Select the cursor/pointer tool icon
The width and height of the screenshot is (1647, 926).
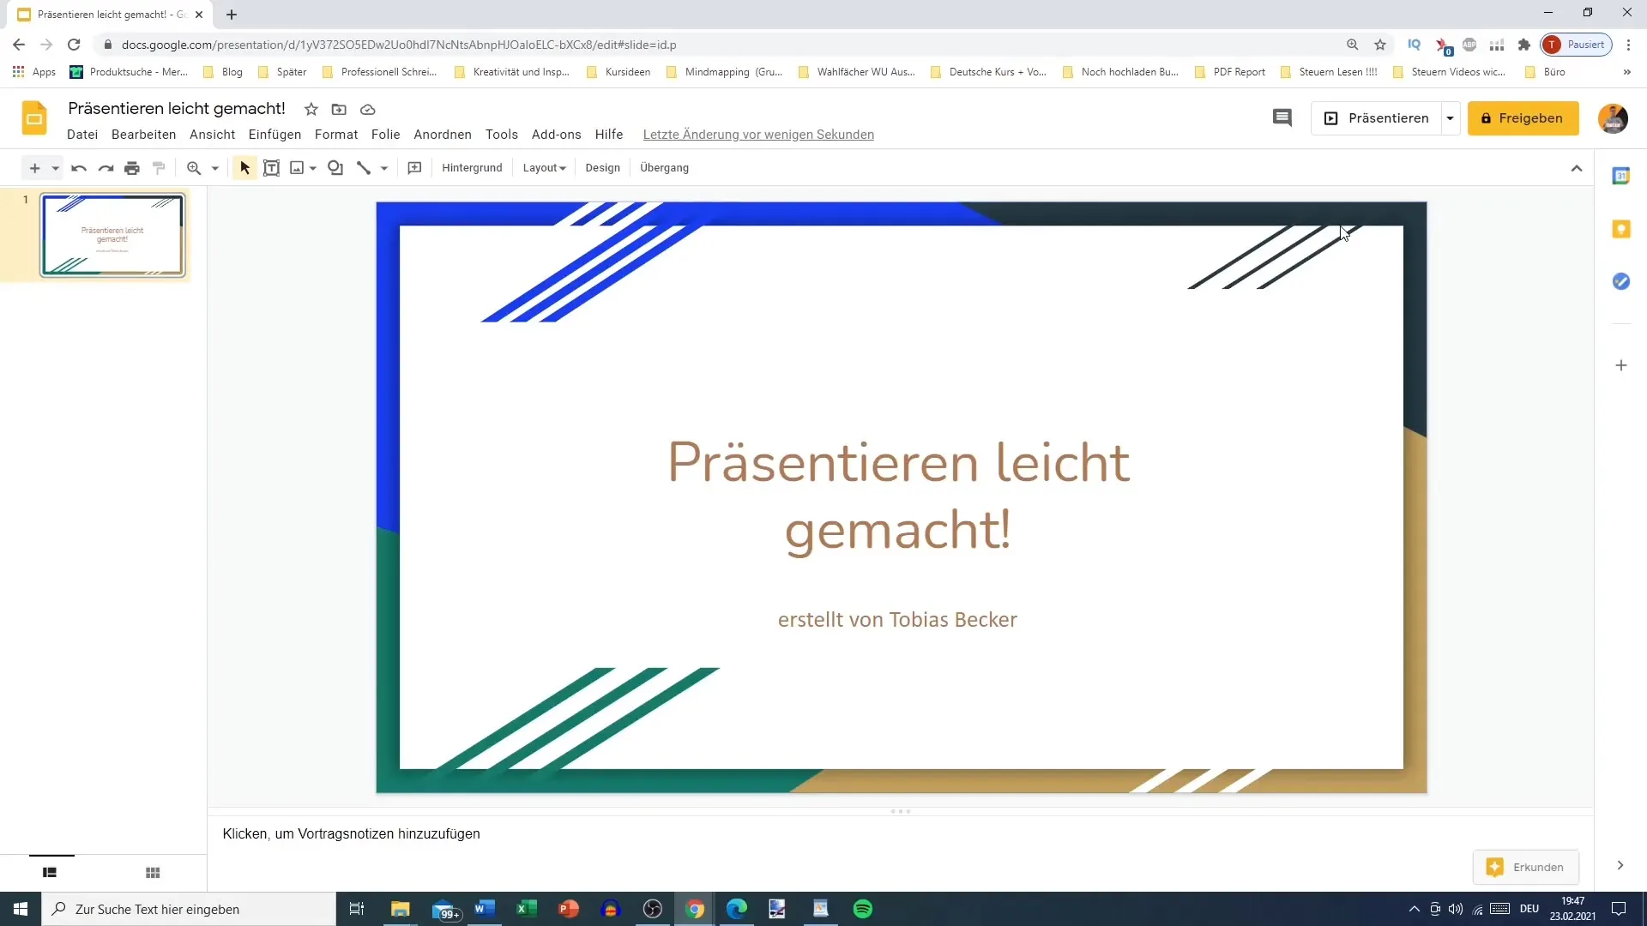tap(244, 167)
